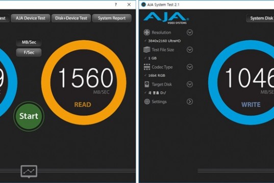Switch units to F/Sec
Viewport: 274px width, 183px height.
click(x=29, y=52)
